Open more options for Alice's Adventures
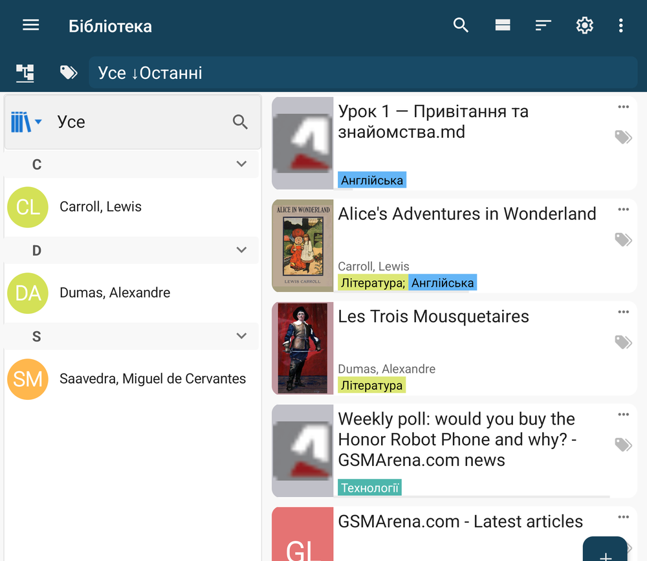Image resolution: width=647 pixels, height=561 pixels. tap(624, 209)
